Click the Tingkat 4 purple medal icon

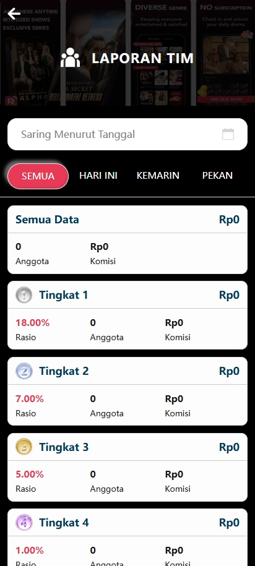[24, 523]
